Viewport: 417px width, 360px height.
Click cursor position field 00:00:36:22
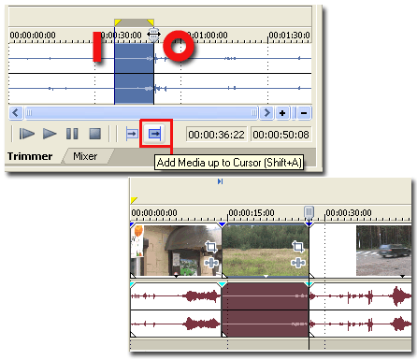216,135
